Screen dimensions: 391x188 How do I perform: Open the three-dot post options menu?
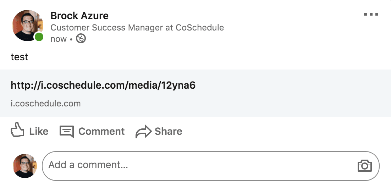coord(371,14)
